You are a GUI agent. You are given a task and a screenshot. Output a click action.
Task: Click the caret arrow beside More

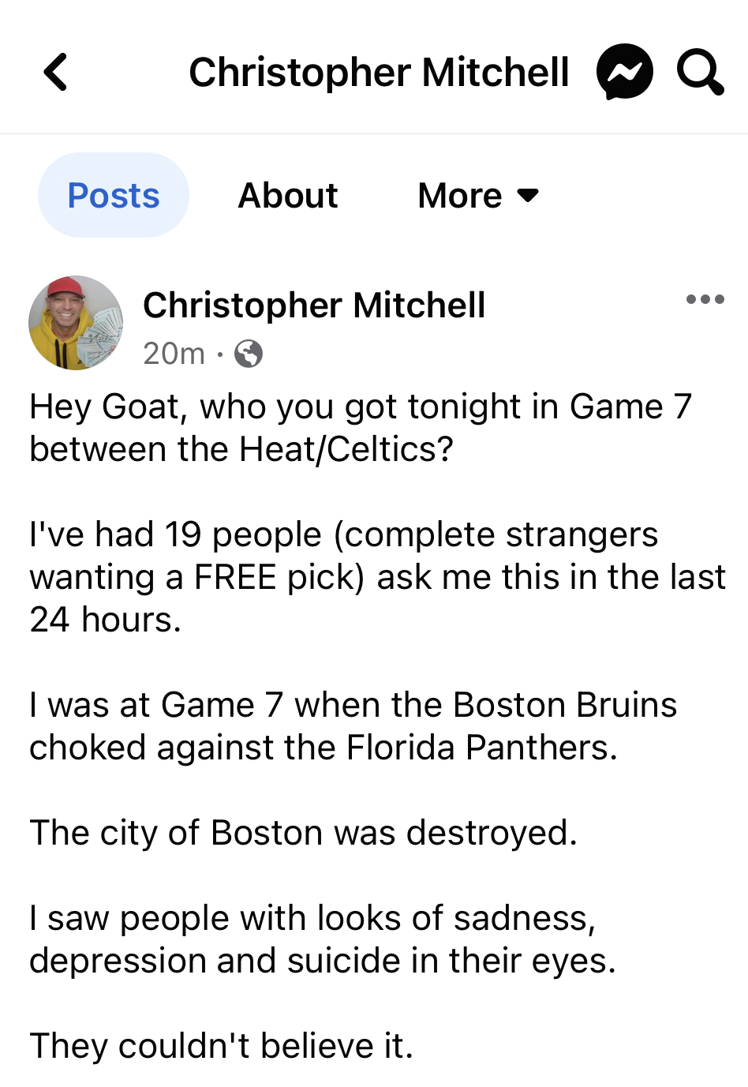tap(527, 195)
